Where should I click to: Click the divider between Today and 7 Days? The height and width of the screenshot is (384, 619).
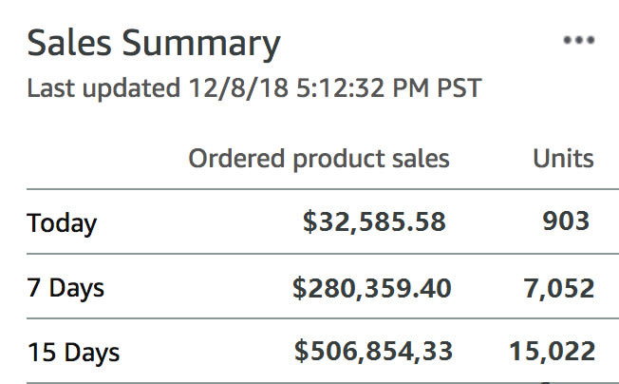point(309,255)
